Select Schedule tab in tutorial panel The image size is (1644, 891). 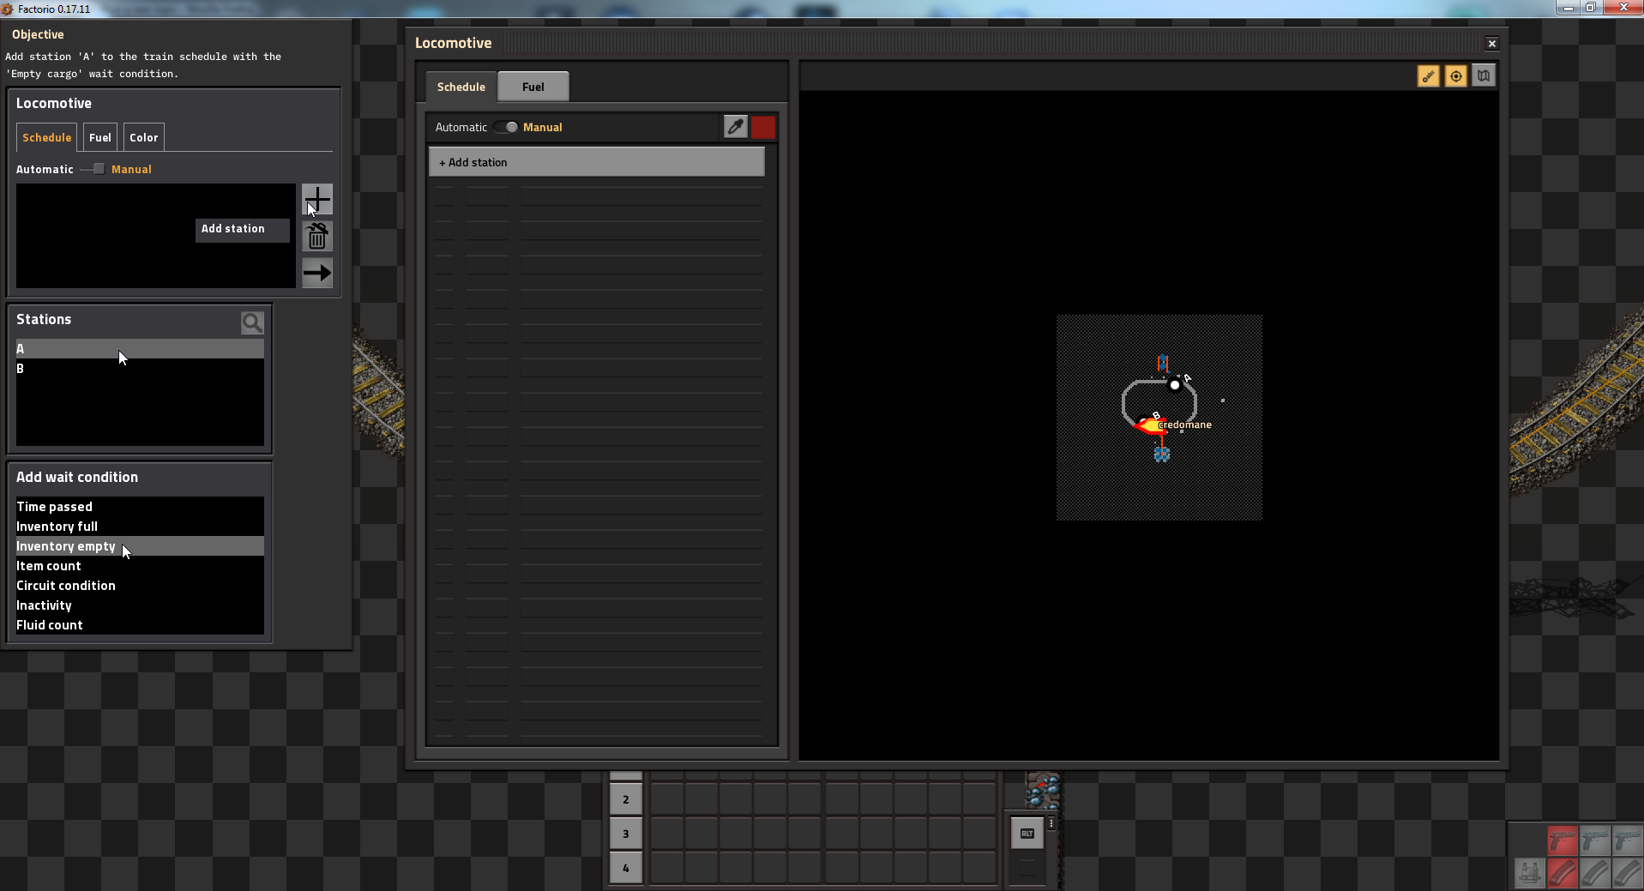coord(46,137)
